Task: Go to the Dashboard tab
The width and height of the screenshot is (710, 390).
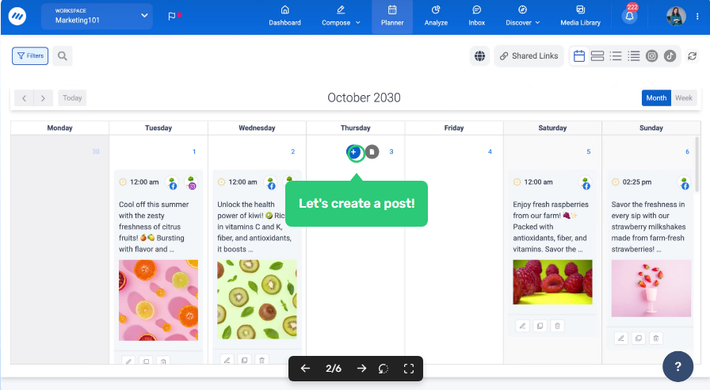Action: pos(284,17)
